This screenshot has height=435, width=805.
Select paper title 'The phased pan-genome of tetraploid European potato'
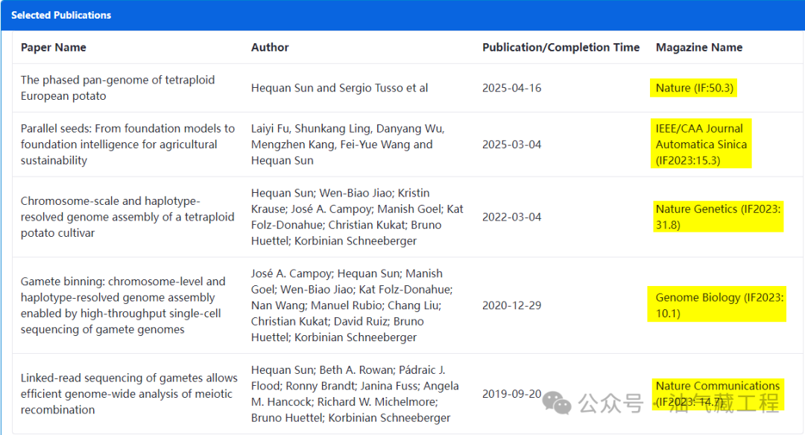click(x=118, y=88)
